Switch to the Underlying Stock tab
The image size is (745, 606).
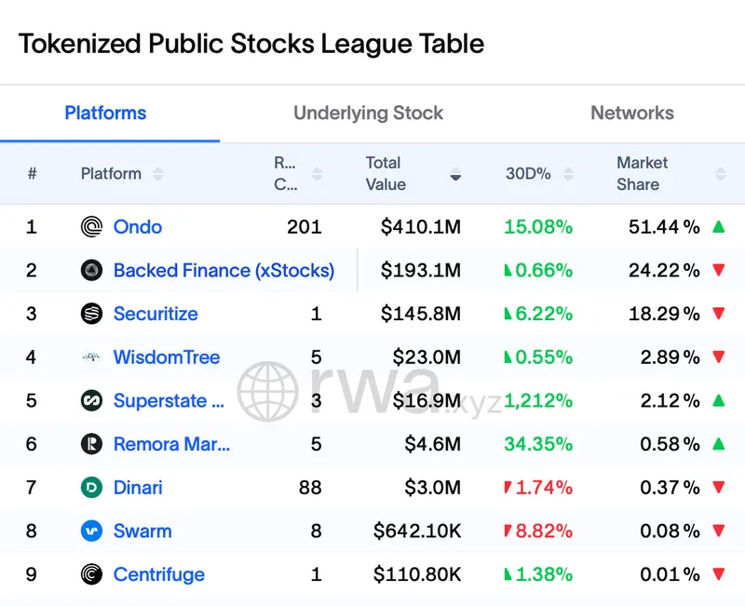(368, 113)
